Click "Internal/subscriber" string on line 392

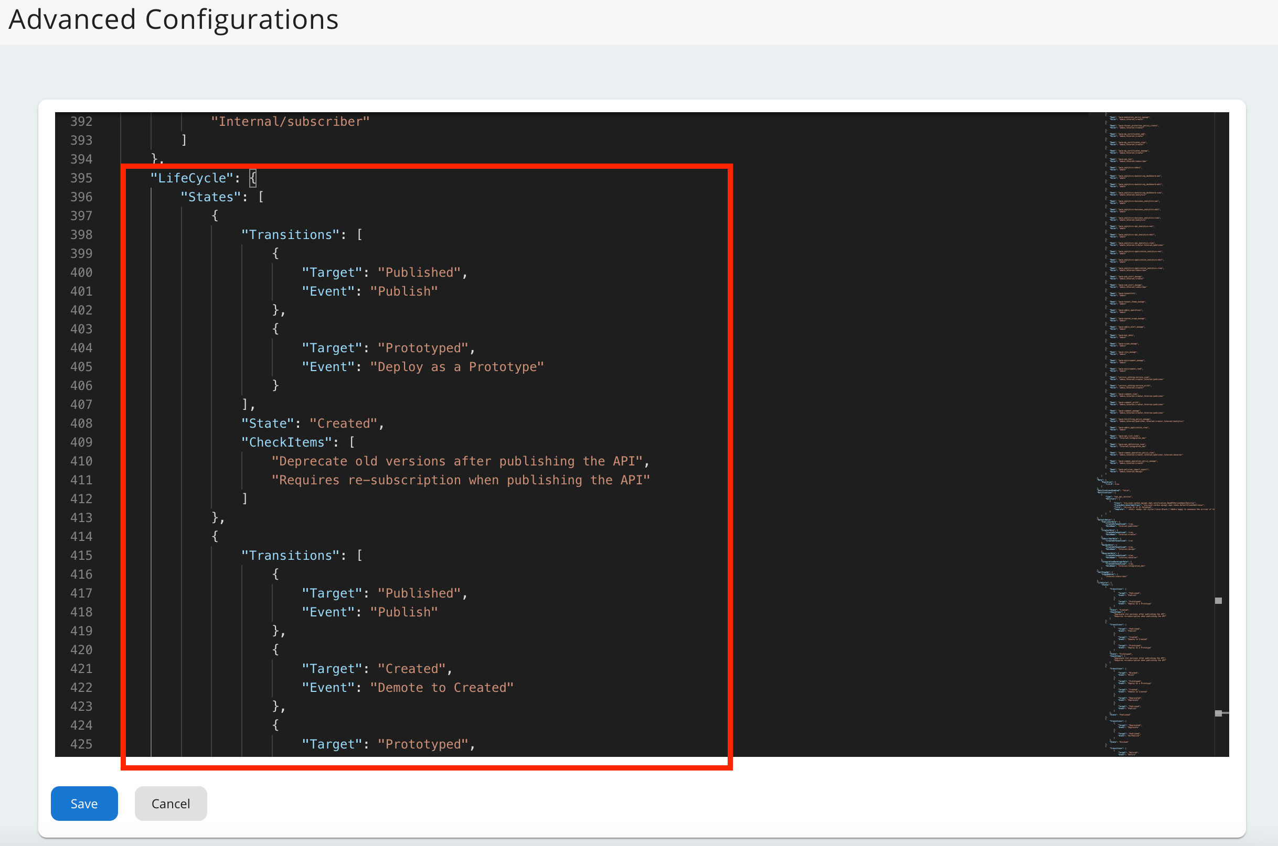[290, 122]
